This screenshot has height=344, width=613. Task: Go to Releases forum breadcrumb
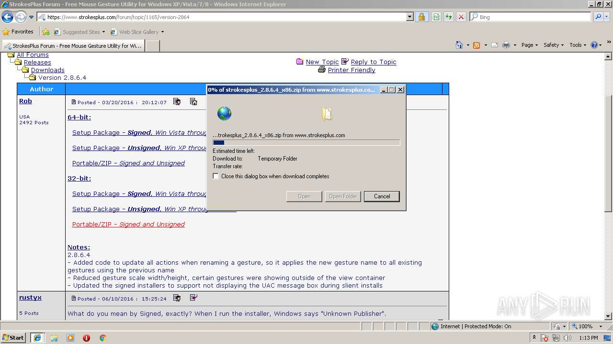tap(37, 62)
